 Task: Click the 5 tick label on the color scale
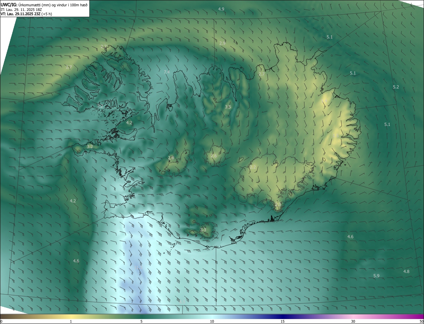coord(141,321)
